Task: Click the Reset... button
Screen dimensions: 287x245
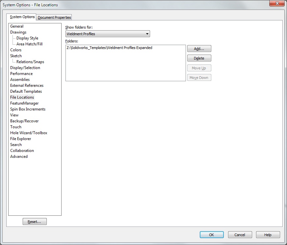Action: point(35,222)
